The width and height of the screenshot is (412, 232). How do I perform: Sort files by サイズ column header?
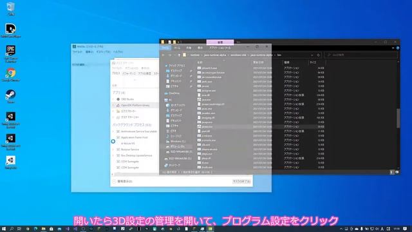(x=313, y=63)
